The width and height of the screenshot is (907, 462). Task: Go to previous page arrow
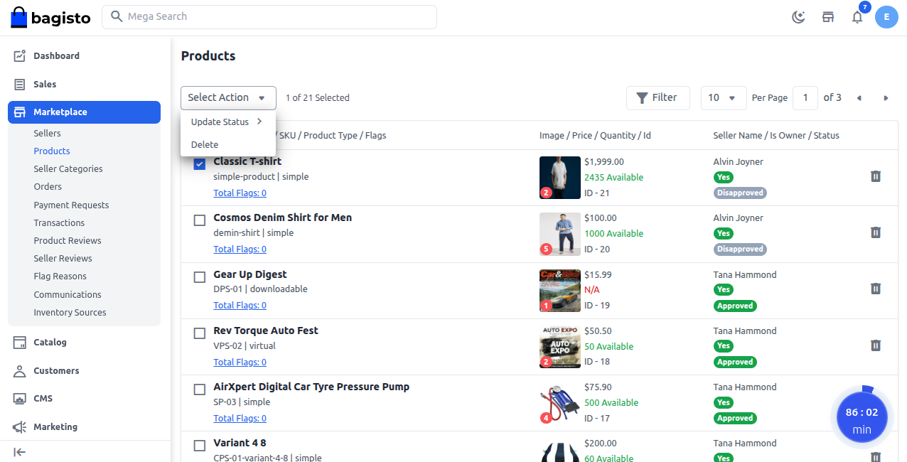coord(859,98)
